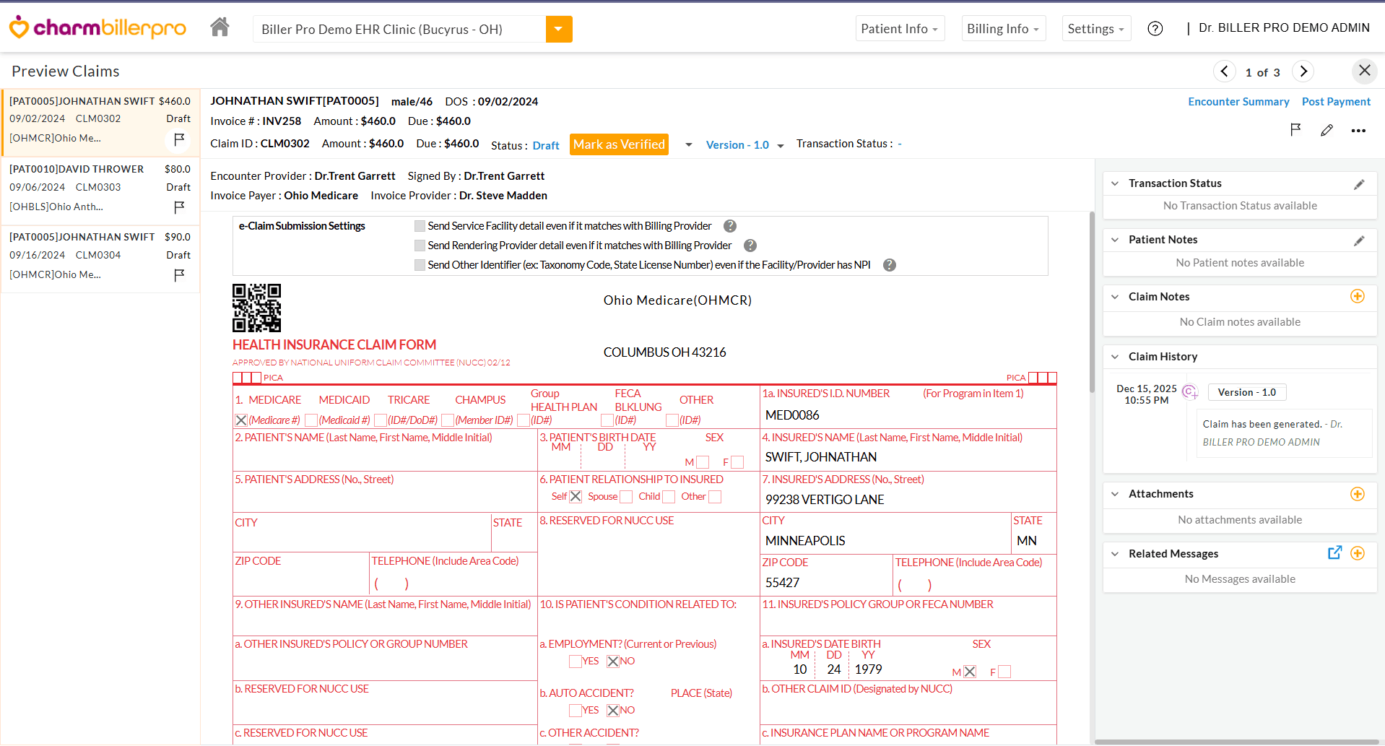Click the claim form vertical scrollbar

pyautogui.click(x=1092, y=302)
